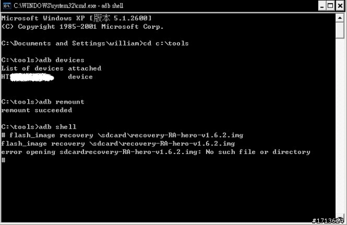
Task: Click the scrollbar up arrow
Action: 340,18
